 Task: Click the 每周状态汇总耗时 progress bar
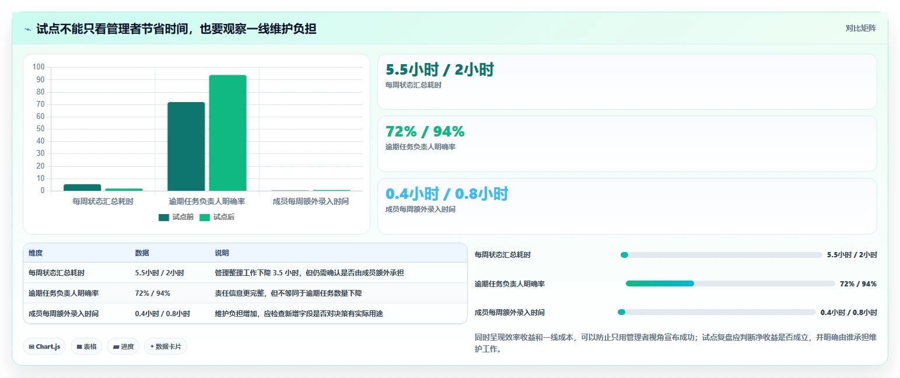721,255
